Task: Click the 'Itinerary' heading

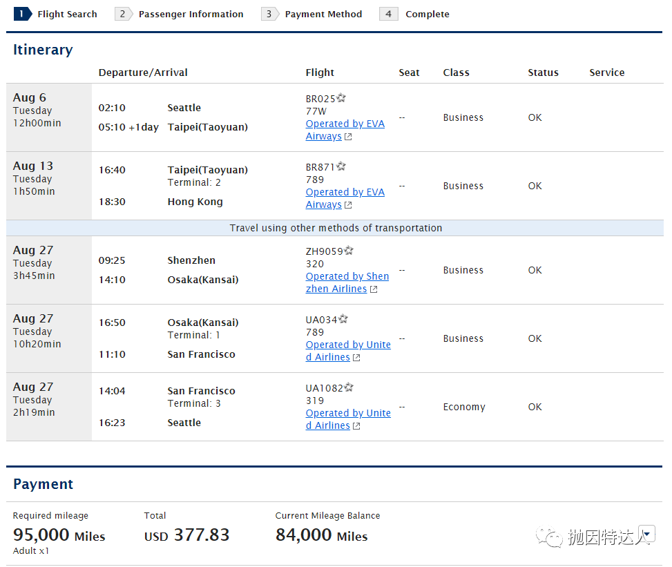Action: 43,50
